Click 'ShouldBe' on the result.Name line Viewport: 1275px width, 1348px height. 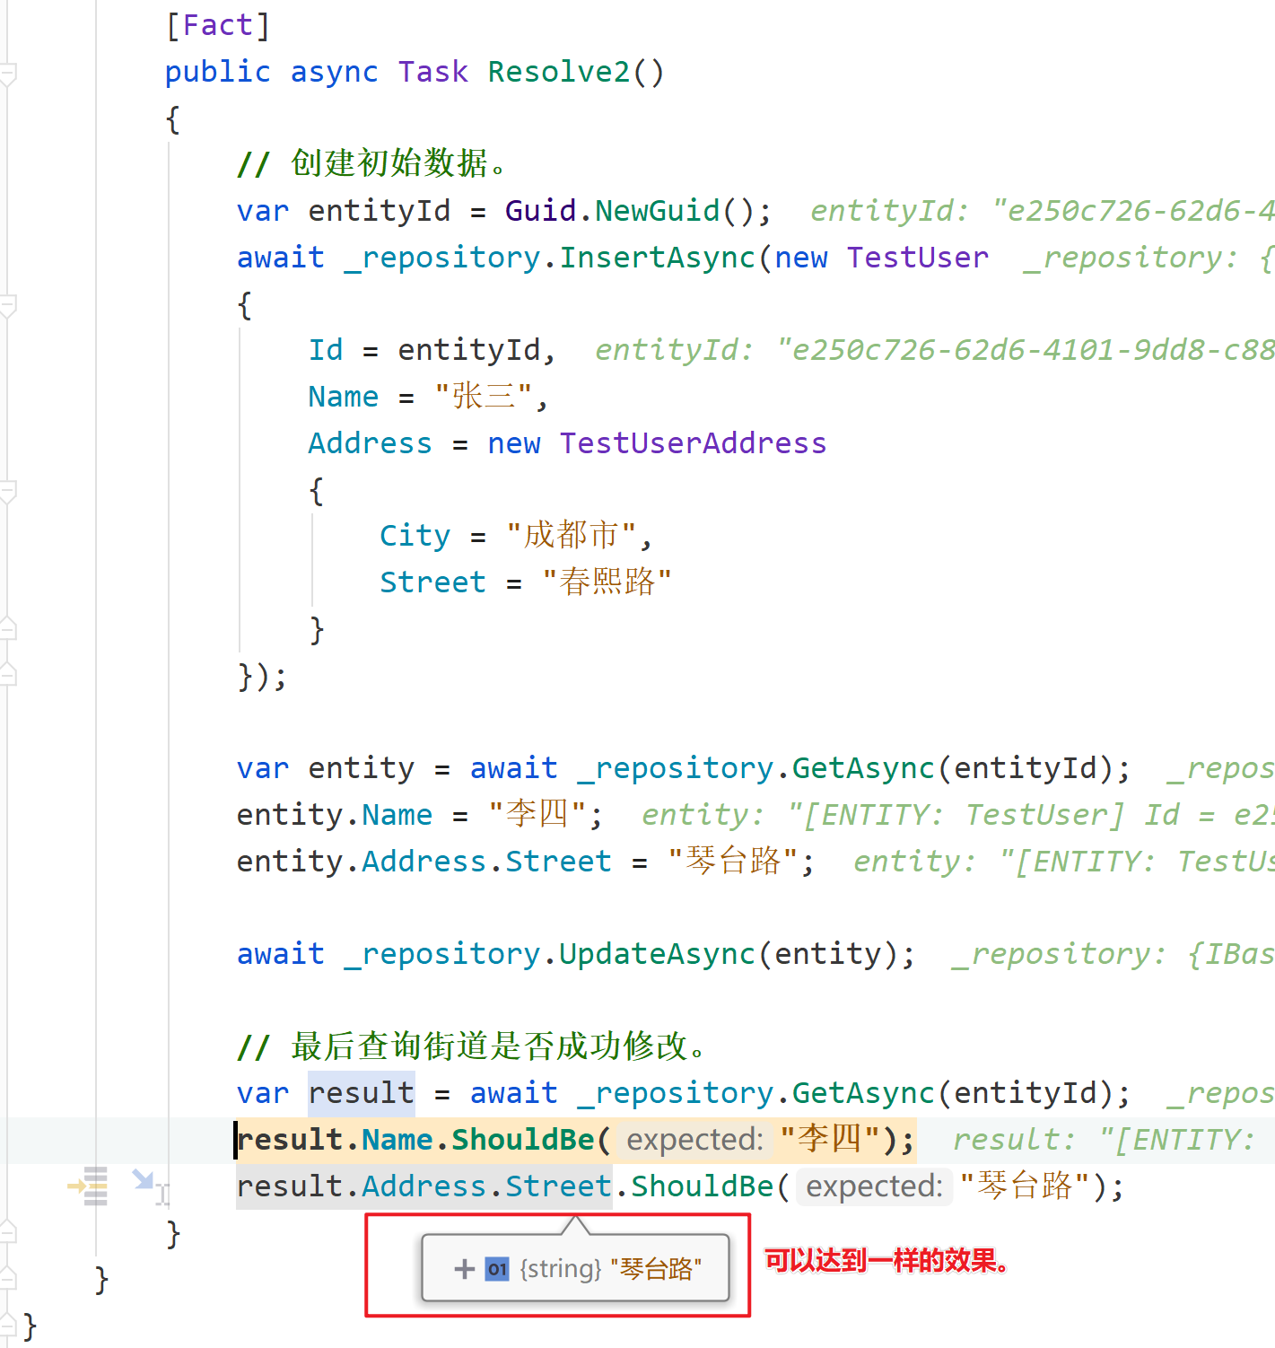[523, 1140]
